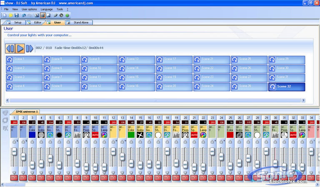Open the focus preset on channel 8
320x187 pixels.
pyautogui.click(x=77, y=135)
